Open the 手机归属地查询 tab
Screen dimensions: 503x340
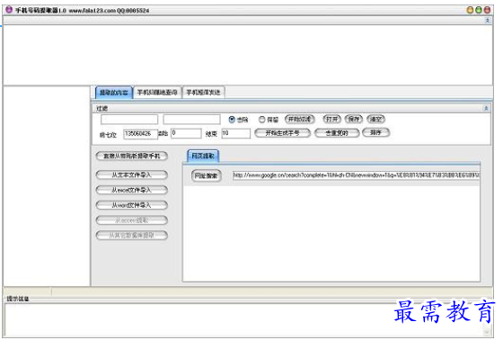click(157, 93)
